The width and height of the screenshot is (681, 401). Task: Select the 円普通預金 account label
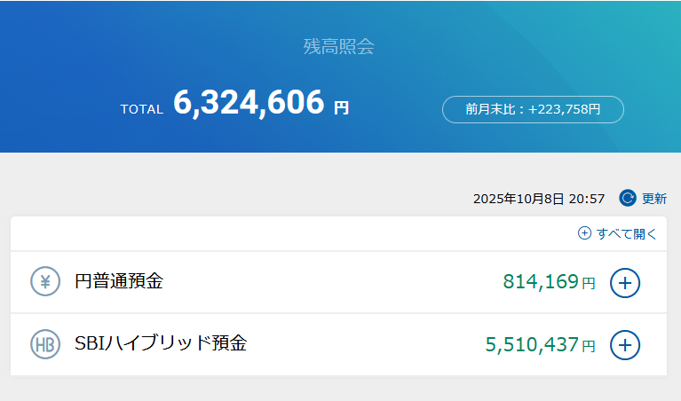(119, 282)
